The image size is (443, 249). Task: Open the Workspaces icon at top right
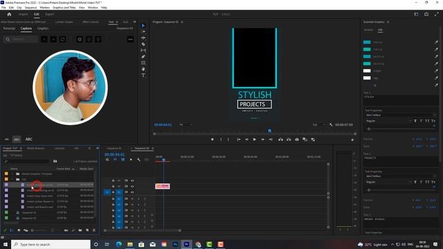pyautogui.click(x=416, y=14)
